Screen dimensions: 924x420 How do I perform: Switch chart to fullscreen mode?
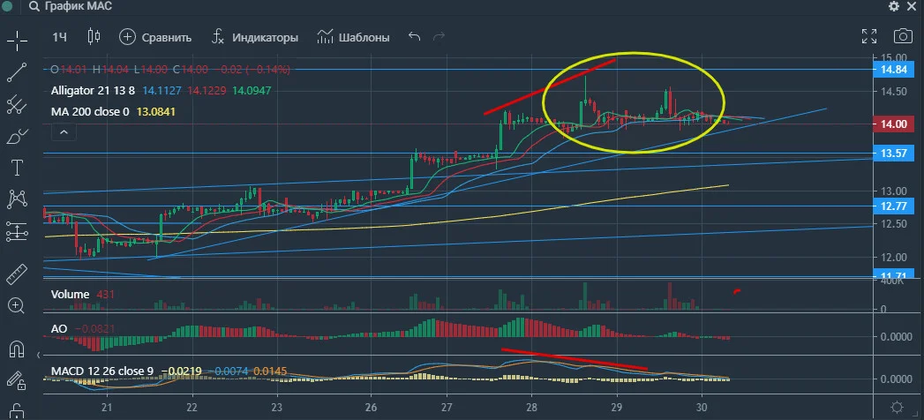coord(869,36)
